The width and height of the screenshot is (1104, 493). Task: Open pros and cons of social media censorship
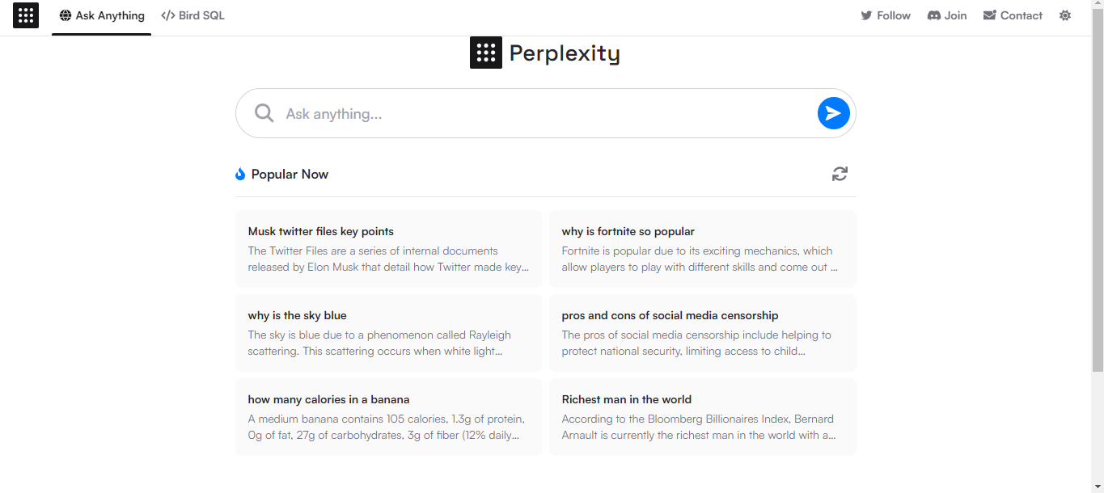coord(702,333)
